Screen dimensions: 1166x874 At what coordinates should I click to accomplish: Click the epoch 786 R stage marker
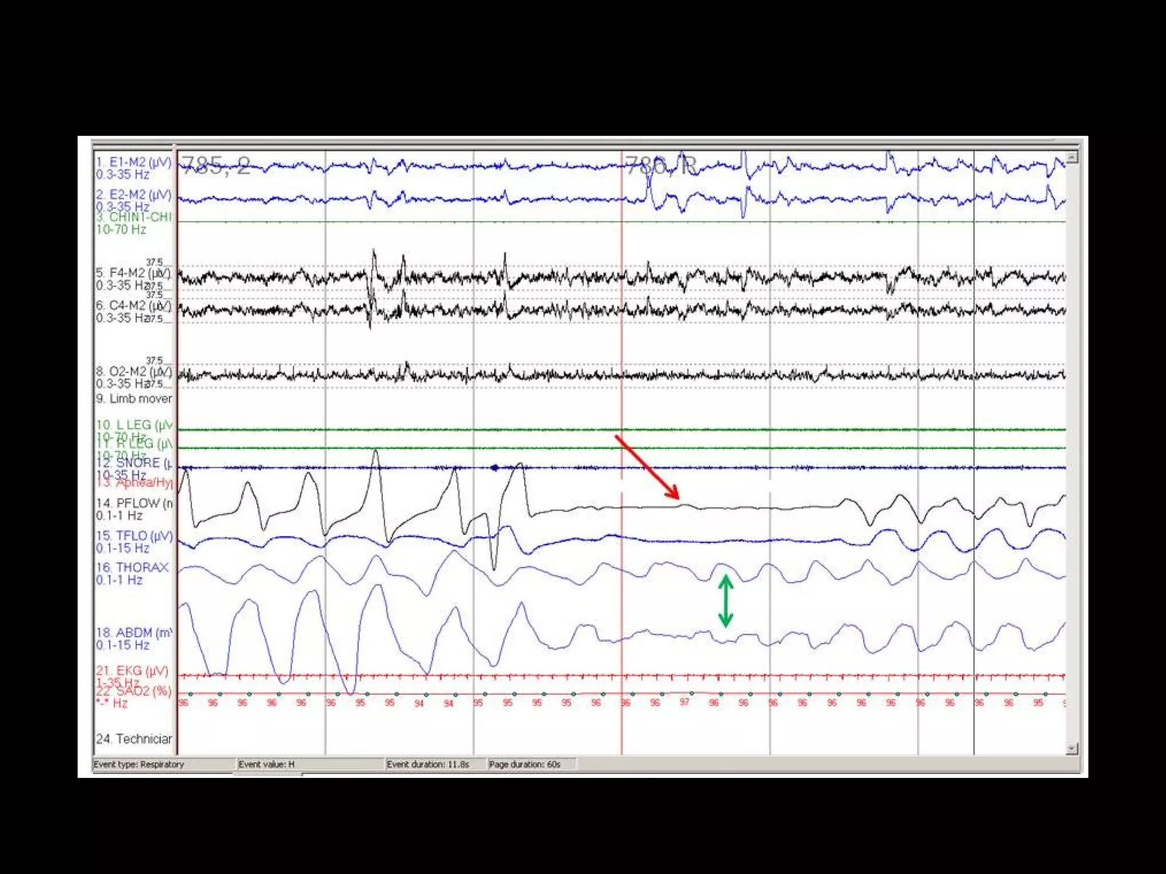(x=660, y=166)
